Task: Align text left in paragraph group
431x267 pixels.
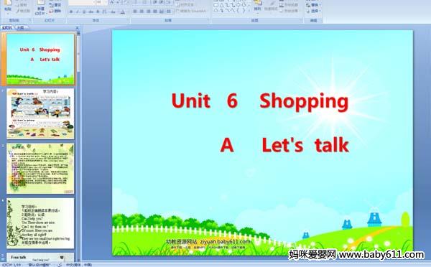Action: 135,11
